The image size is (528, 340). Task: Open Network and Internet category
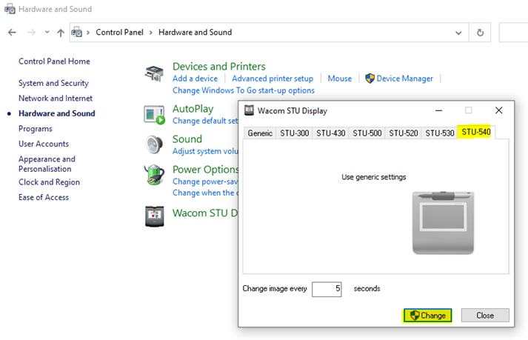tap(56, 99)
